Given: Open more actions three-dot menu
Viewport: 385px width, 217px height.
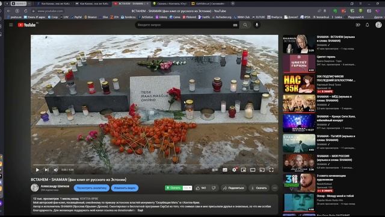Looking at the screenshot, I should 275,188.
